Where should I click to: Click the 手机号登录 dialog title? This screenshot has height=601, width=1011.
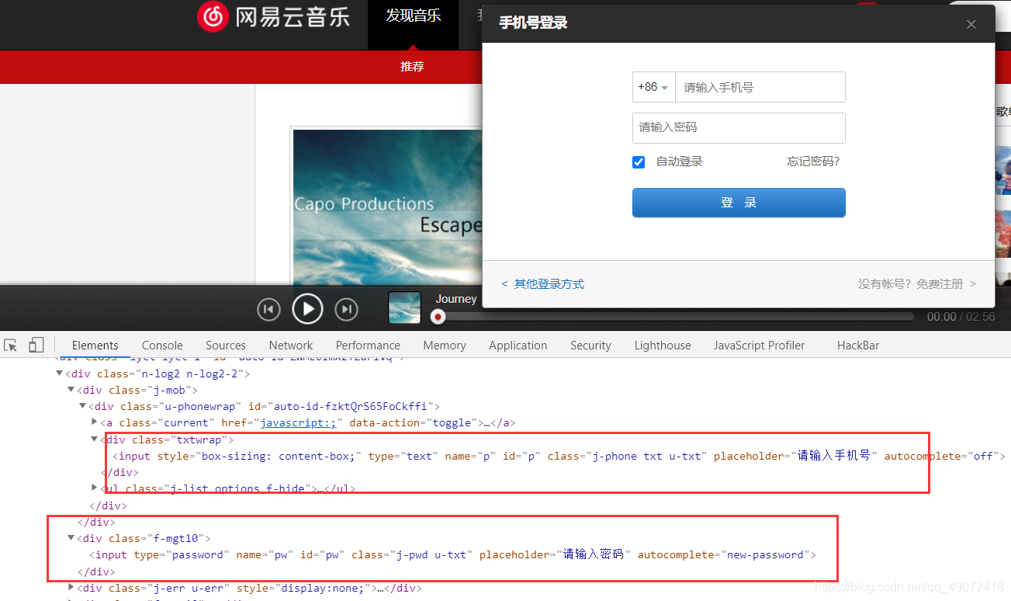(533, 23)
